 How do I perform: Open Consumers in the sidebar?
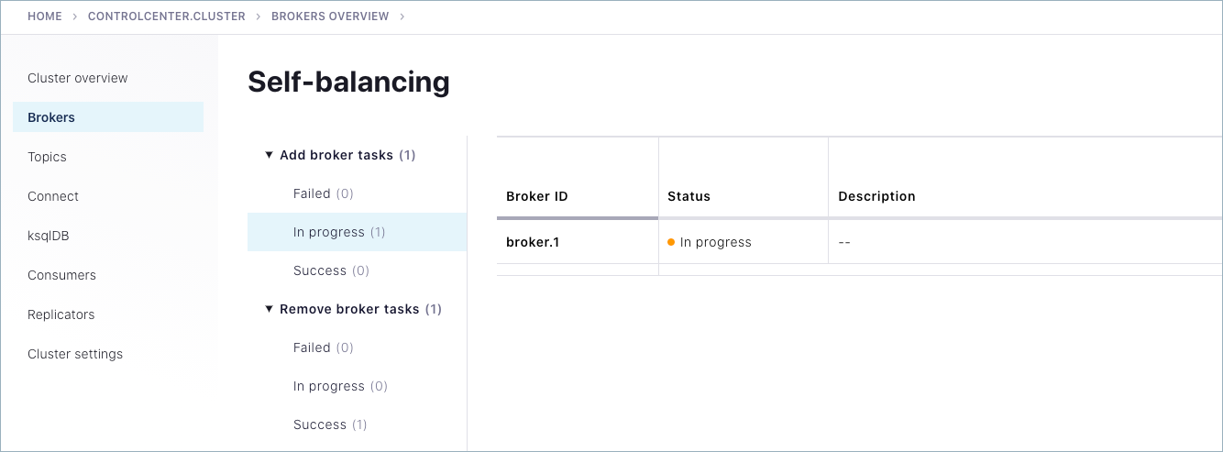(x=61, y=275)
